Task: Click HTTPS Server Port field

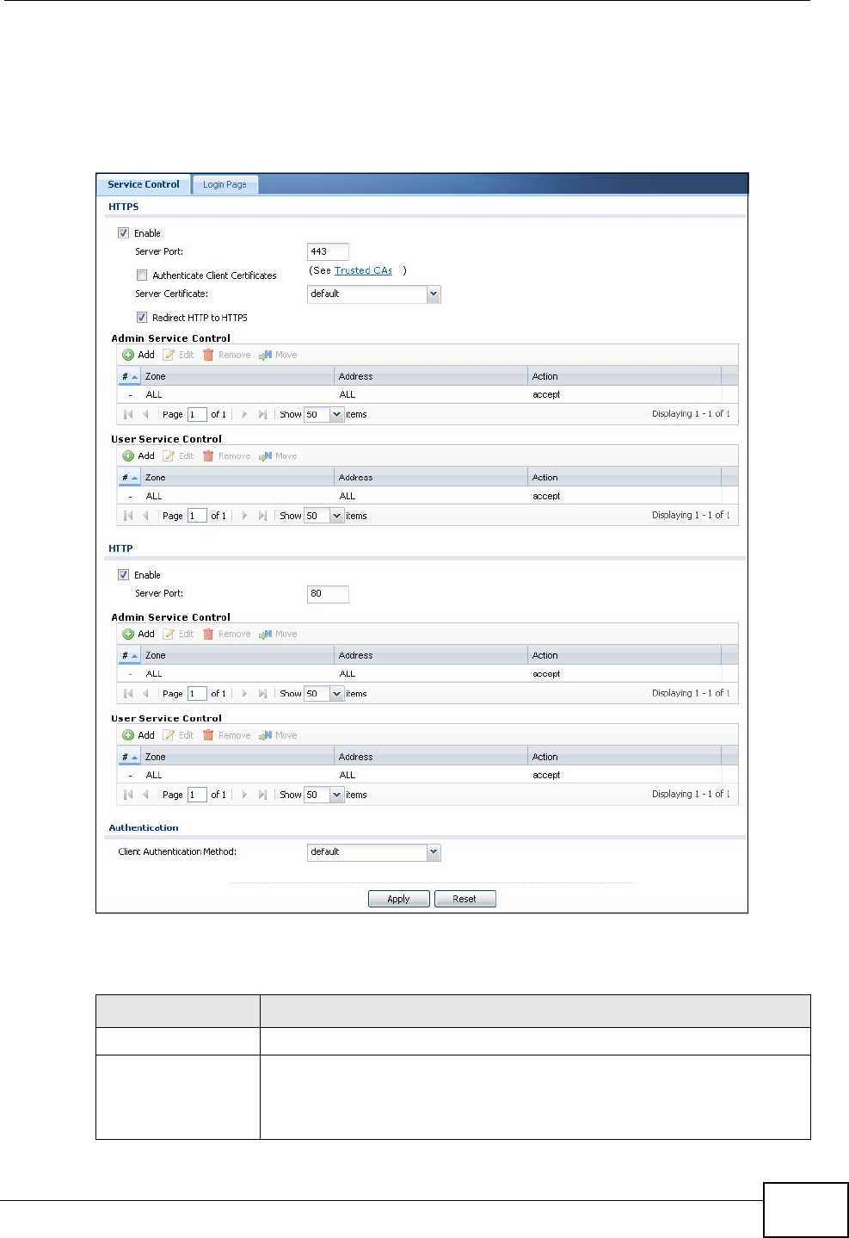Action: (328, 251)
